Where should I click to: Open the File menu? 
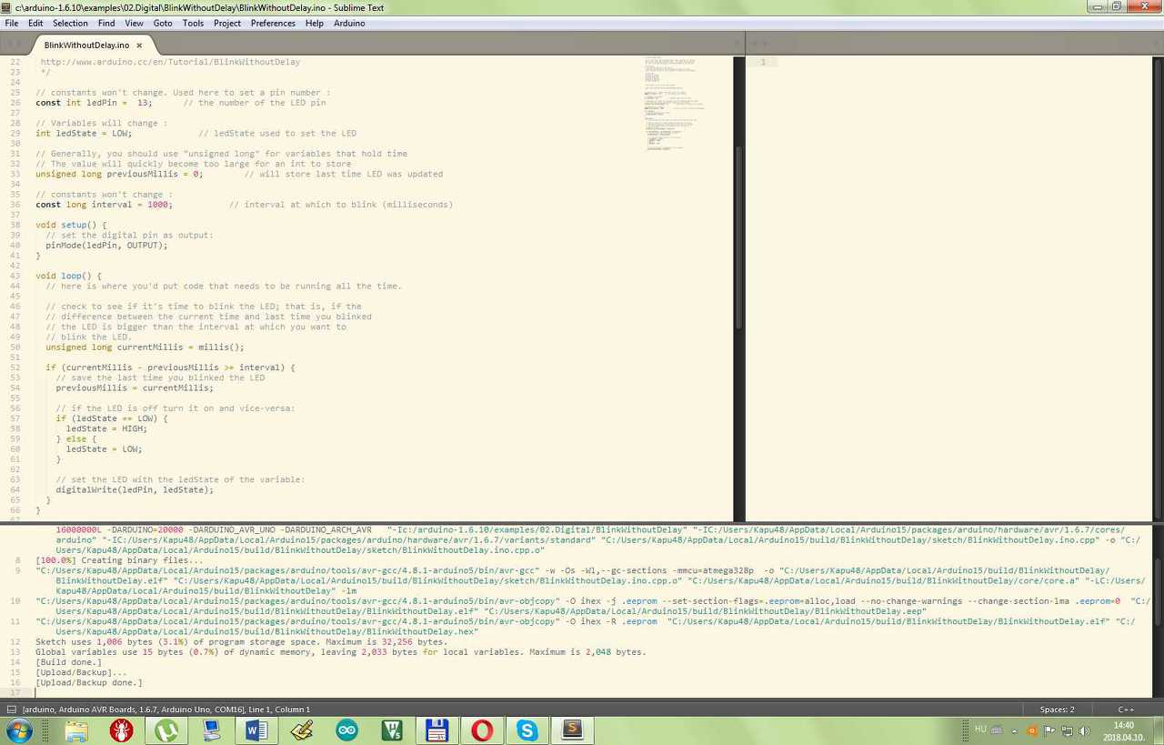point(12,23)
